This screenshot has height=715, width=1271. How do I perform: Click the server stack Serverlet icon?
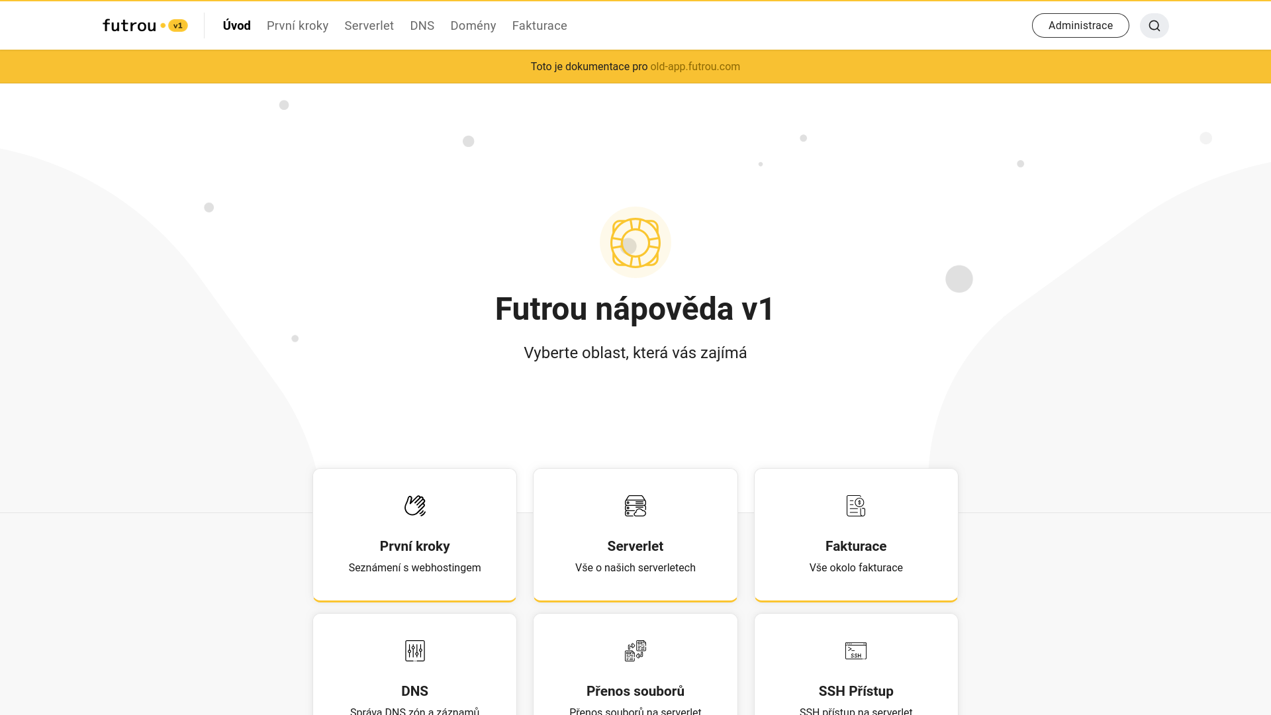(x=635, y=506)
